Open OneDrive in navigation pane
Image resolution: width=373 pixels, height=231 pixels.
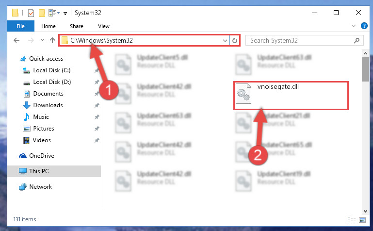[41, 156]
